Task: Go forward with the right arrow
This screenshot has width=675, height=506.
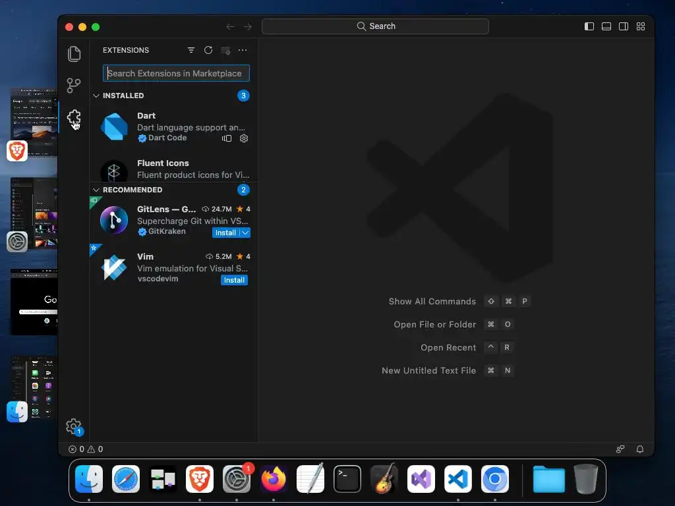Action: point(248,26)
